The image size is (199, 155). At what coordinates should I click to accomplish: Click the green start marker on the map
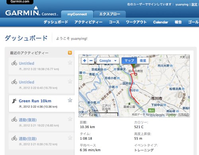point(134,66)
